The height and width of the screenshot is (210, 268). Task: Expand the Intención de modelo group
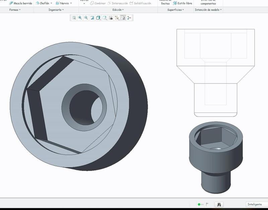208,10
